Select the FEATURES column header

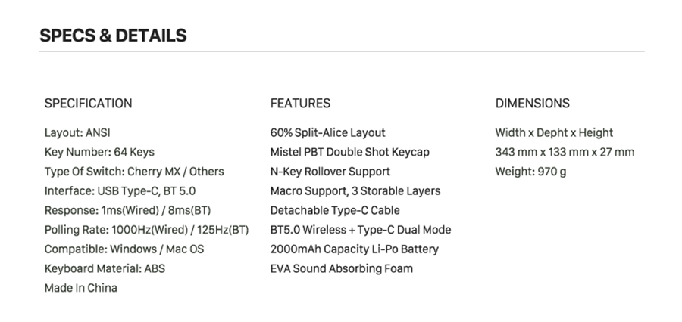pos(300,104)
